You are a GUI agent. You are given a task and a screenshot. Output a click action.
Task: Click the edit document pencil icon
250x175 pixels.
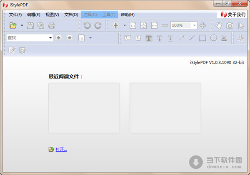point(12,50)
